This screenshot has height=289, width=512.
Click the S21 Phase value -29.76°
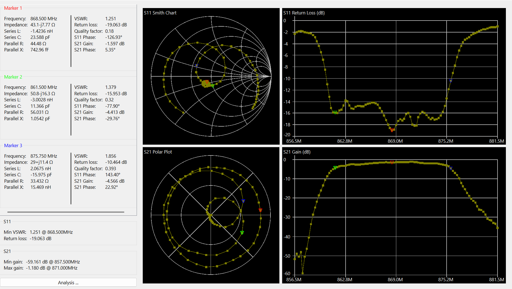pos(112,119)
